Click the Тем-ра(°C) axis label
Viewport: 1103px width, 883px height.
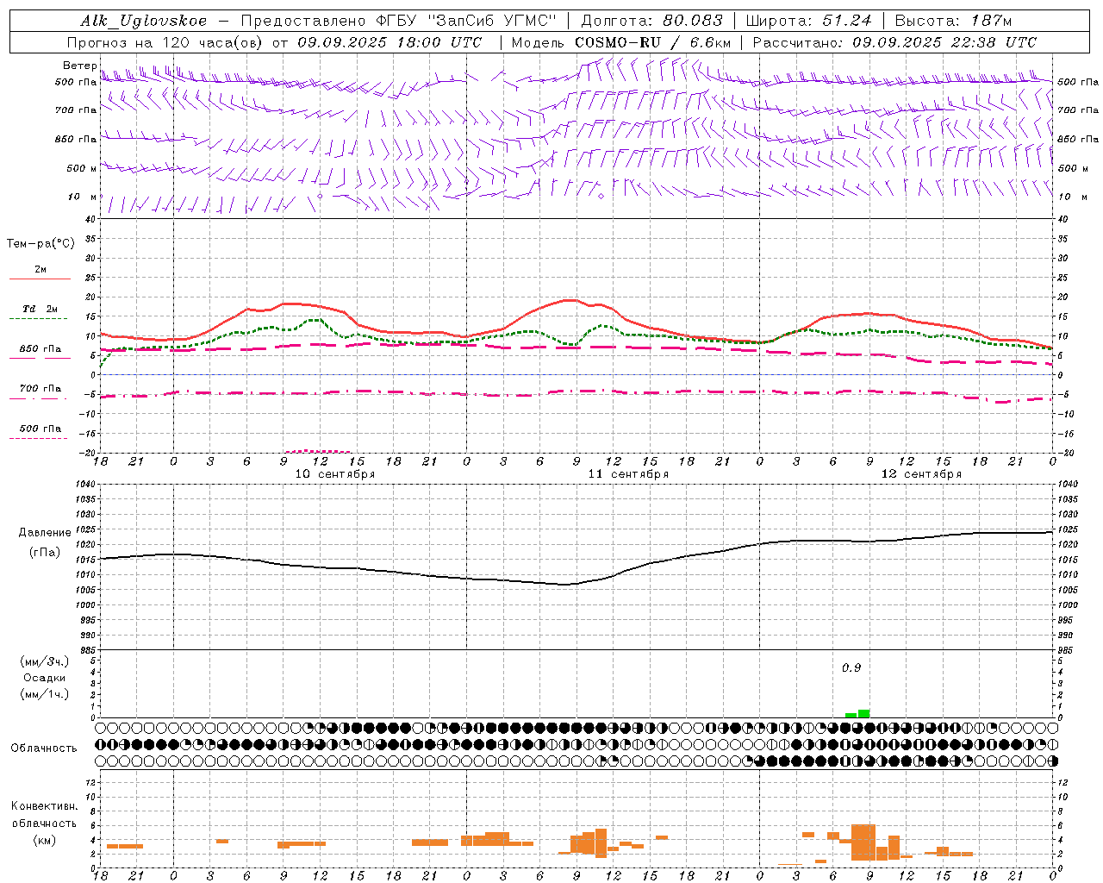pos(41,244)
